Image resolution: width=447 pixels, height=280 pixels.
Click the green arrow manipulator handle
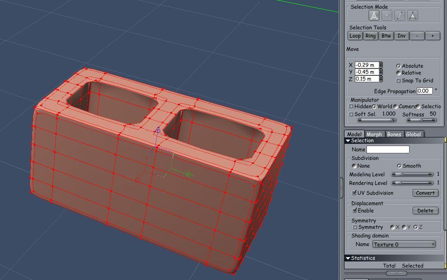(189, 174)
